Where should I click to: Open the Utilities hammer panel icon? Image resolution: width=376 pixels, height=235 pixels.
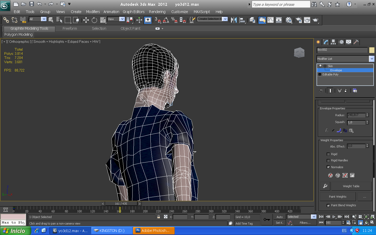tap(356, 42)
